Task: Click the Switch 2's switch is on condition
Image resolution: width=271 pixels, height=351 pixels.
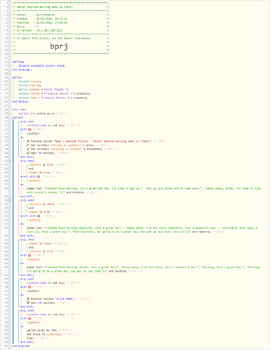Action: [x=37, y=114]
